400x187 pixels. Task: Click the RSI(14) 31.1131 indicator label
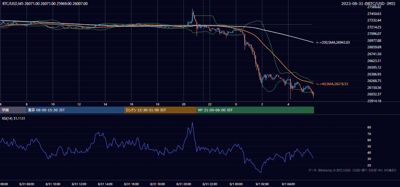pyautogui.click(x=13, y=118)
